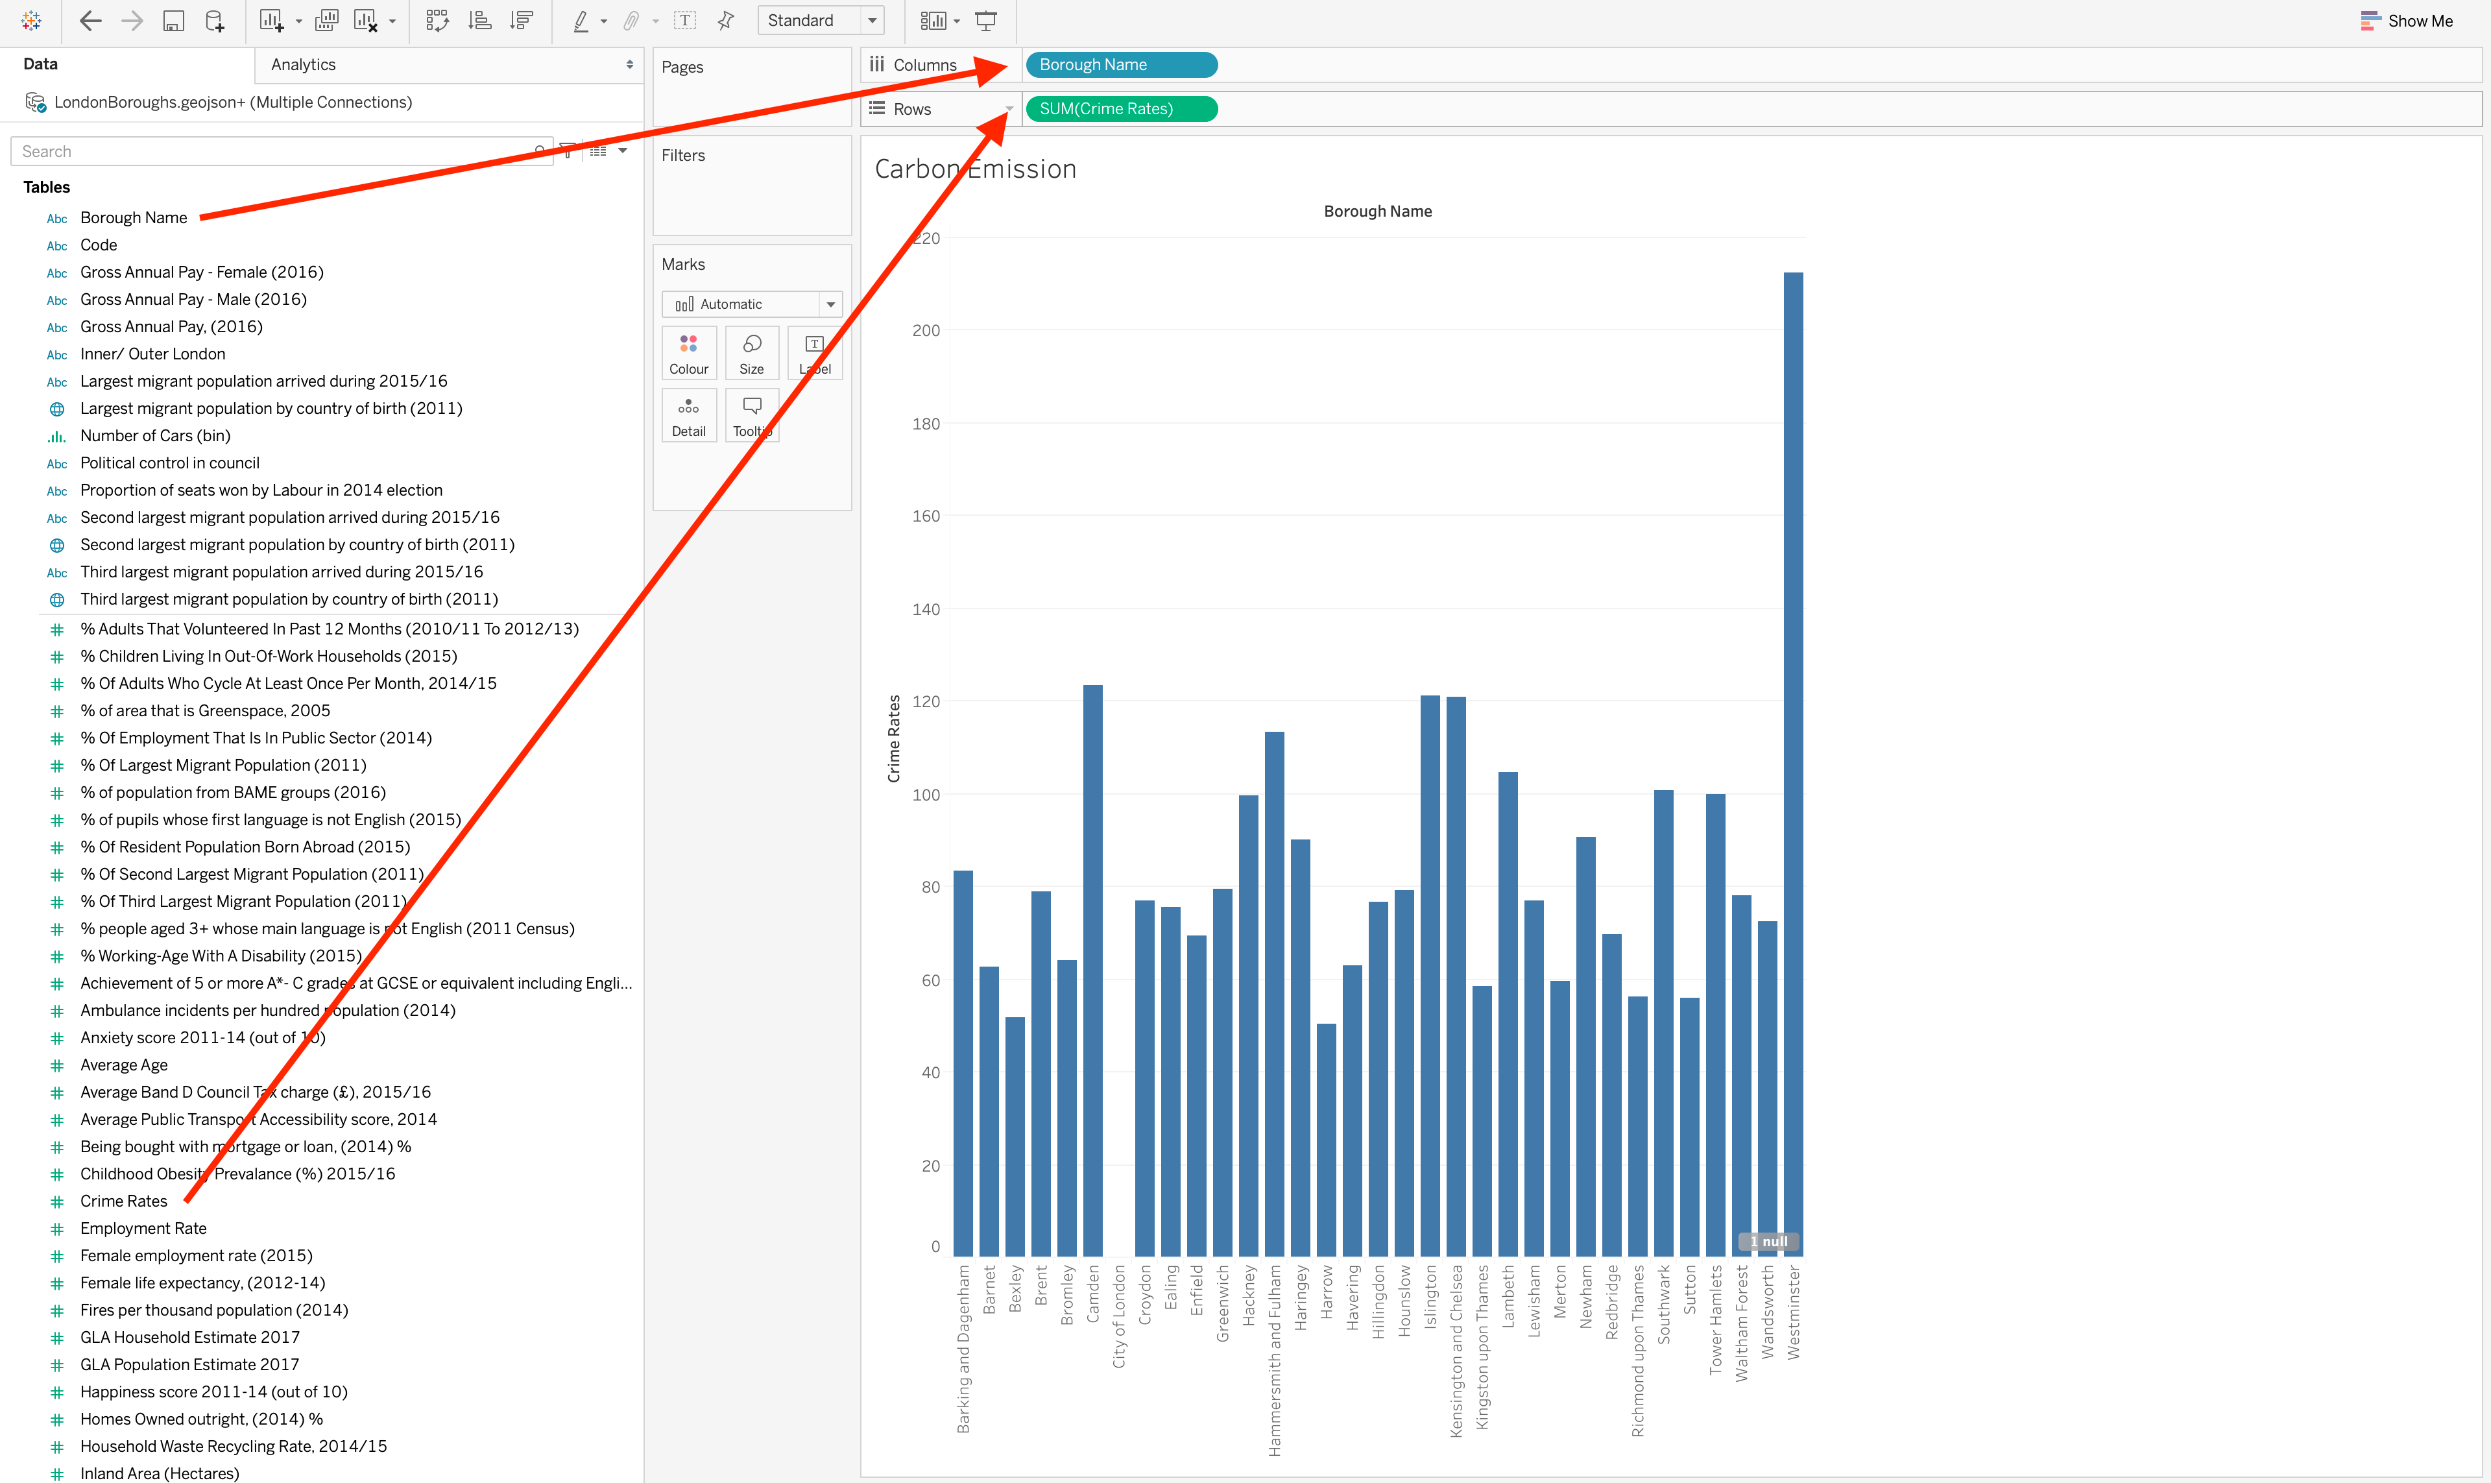The image size is (2491, 1483).
Task: Open presentation mode
Action: click(986, 21)
